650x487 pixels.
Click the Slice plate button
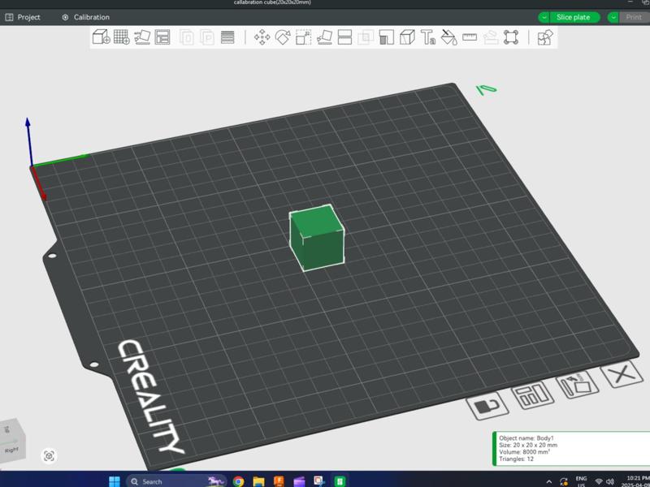[574, 17]
